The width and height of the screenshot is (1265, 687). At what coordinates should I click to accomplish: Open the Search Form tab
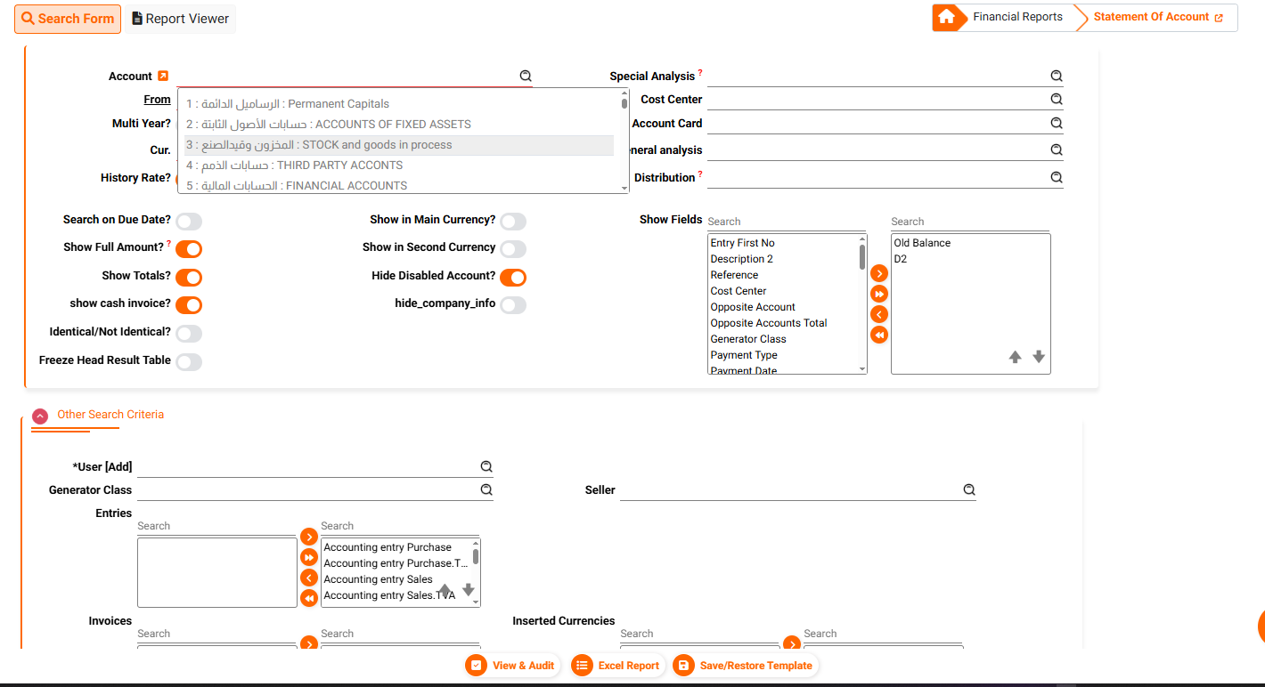click(68, 19)
